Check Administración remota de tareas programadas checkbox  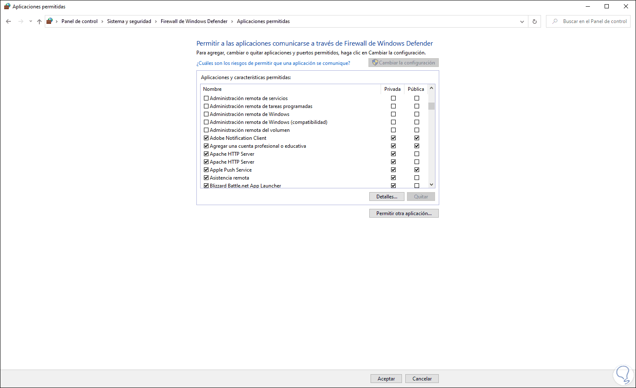click(206, 106)
